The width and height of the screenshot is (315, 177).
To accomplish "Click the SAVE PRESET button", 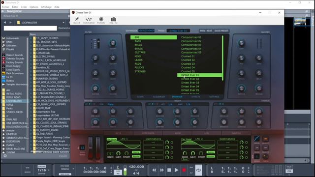I will coord(221,30).
